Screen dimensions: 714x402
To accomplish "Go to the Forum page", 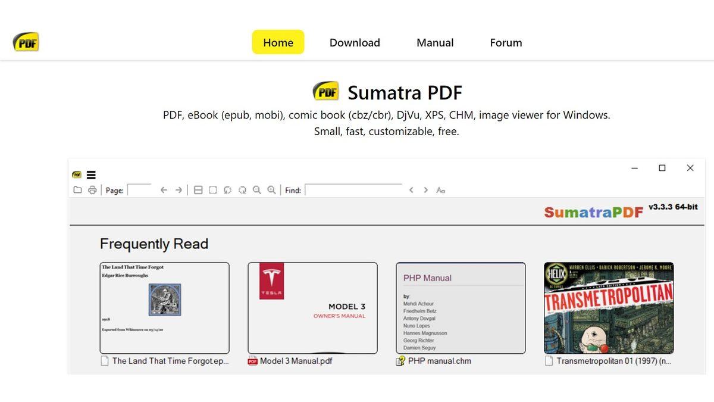I will [506, 43].
